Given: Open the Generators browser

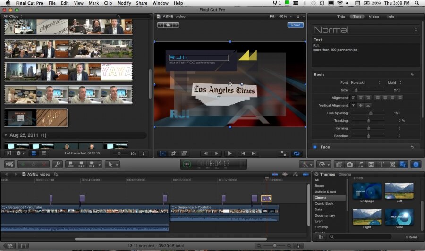Looking at the screenshot, I should [x=392, y=164].
